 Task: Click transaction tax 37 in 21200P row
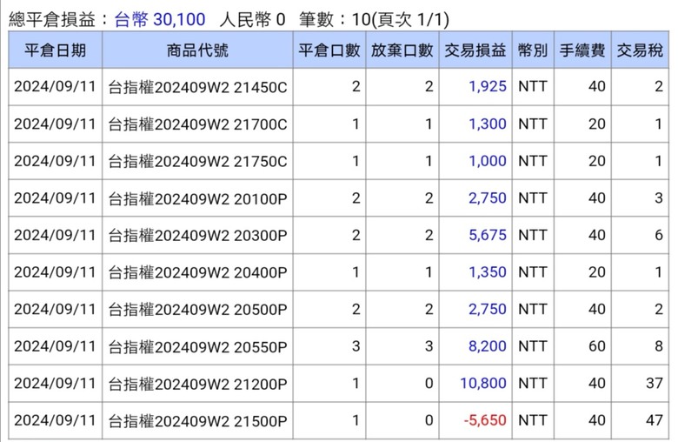coord(655,383)
